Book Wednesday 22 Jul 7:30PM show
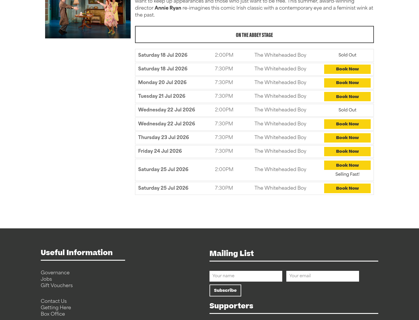The height and width of the screenshot is (320, 419). 347,124
